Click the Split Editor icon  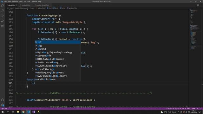(198, 5)
